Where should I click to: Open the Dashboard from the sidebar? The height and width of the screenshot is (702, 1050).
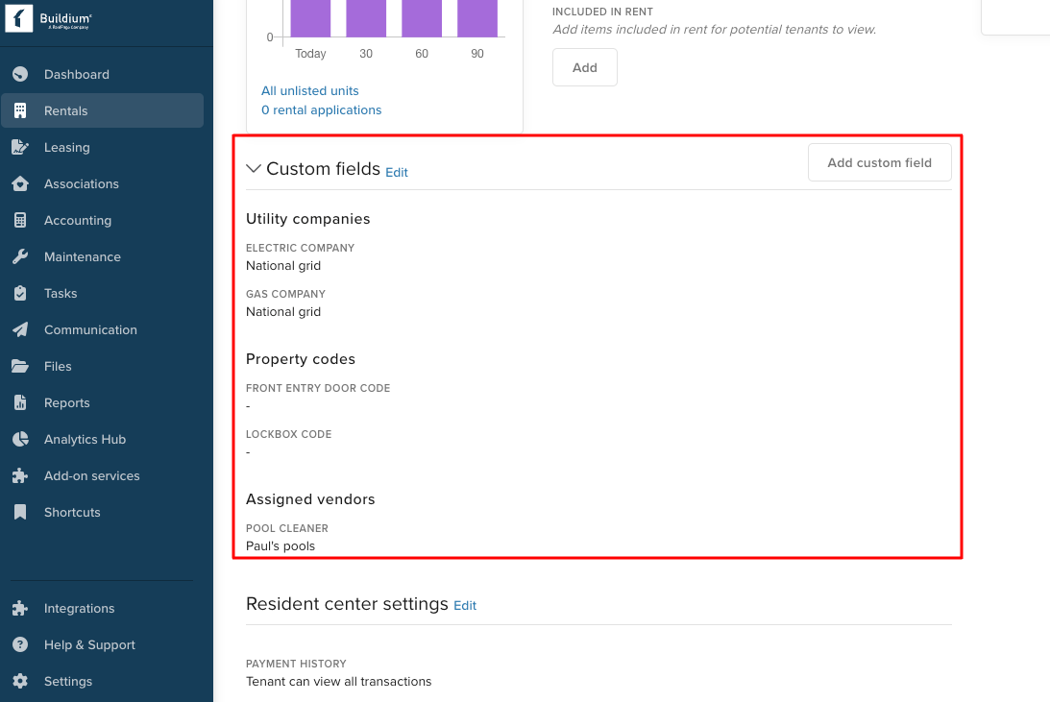(x=77, y=74)
